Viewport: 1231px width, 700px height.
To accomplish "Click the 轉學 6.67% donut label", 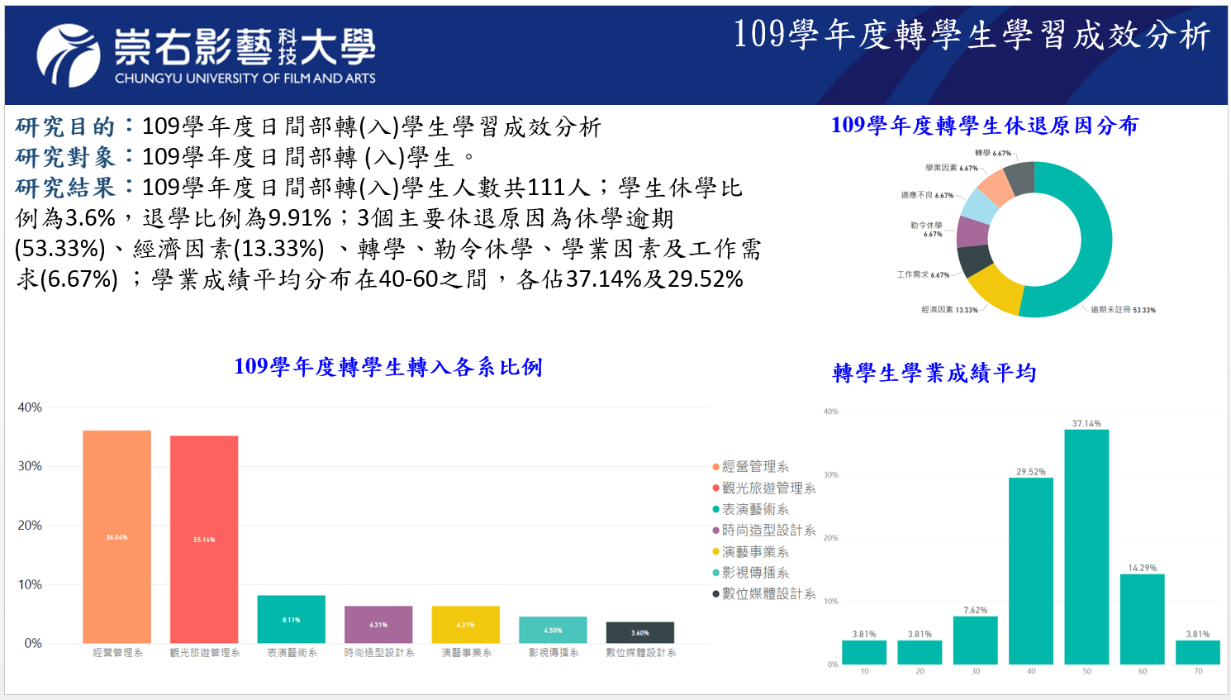I will [993, 153].
